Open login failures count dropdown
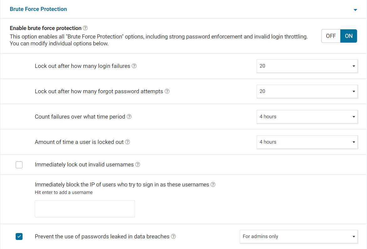The width and height of the screenshot is (367, 249). tap(307, 66)
